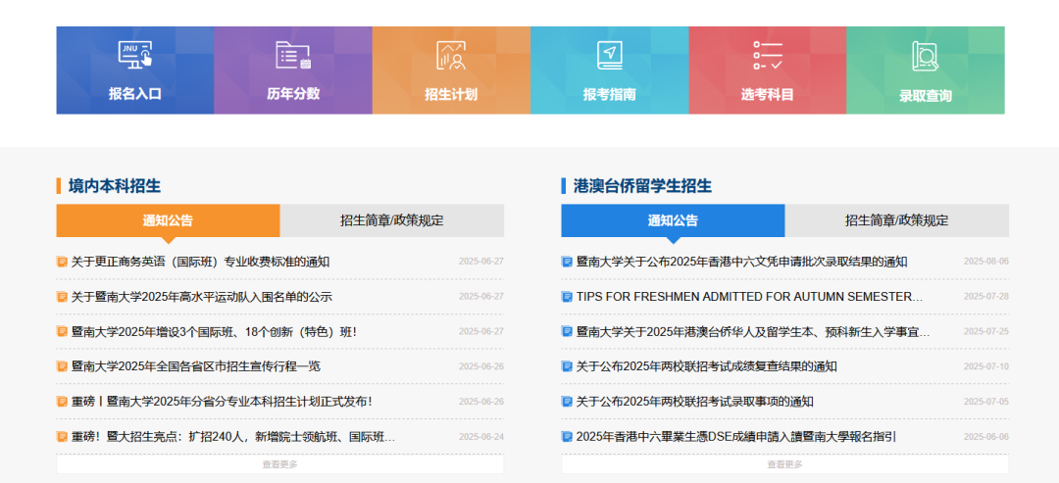Open notice on 商务英语（国际班）收费标准
This screenshot has height=483, width=1059.
[x=200, y=262]
